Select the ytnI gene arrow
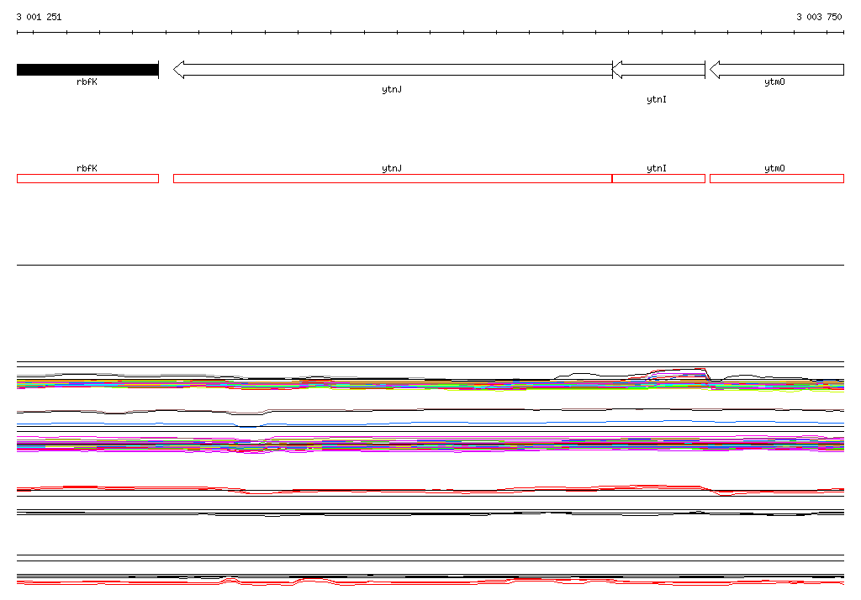This screenshot has height=600, width=861. coord(658,70)
